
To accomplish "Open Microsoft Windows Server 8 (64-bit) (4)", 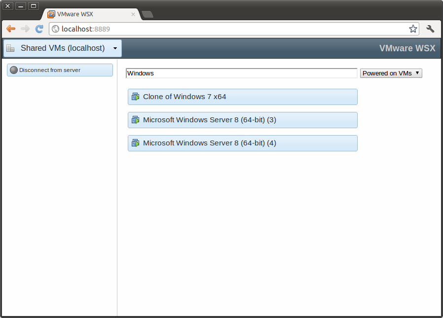I will point(242,143).
